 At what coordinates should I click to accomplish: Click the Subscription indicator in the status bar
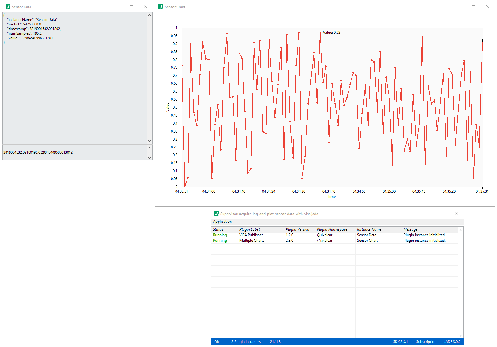click(x=426, y=341)
